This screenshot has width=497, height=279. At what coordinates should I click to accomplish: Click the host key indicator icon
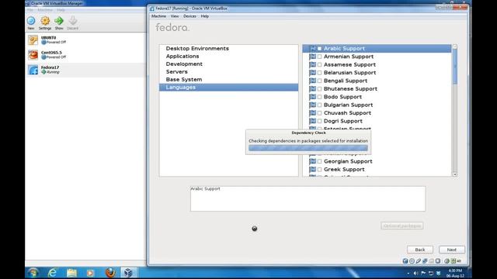tap(454, 261)
